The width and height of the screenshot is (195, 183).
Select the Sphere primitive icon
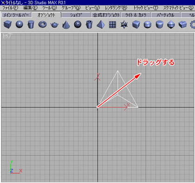[19, 25]
